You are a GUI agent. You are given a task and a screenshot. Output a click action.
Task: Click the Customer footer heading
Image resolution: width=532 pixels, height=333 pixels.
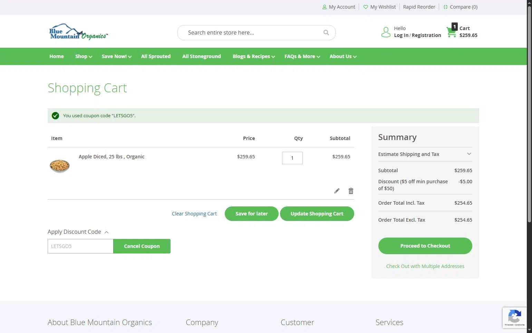[297, 322]
